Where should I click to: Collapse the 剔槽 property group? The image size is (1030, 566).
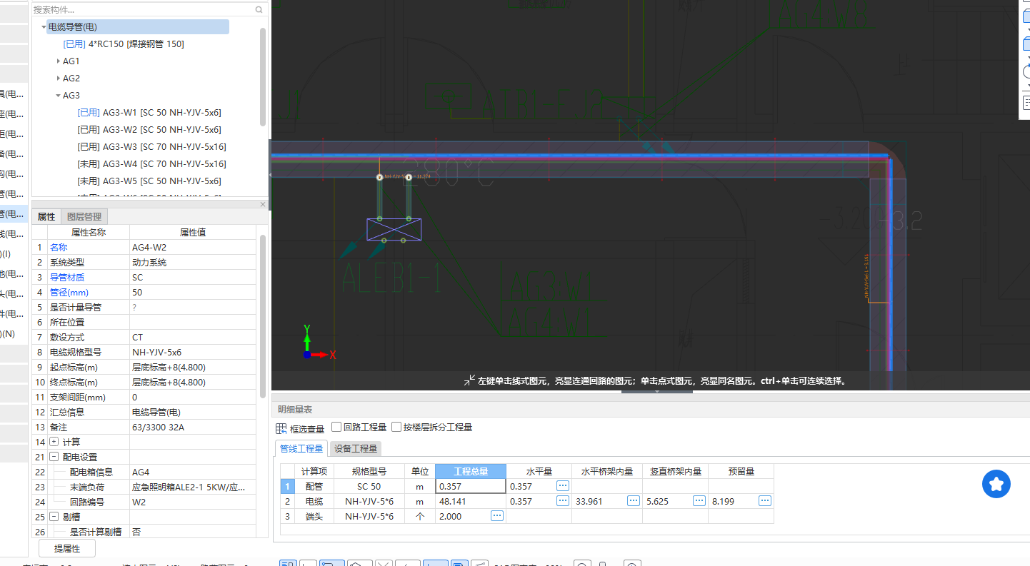pos(54,517)
